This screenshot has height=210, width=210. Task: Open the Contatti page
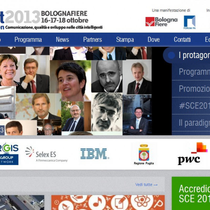[x=182, y=40]
